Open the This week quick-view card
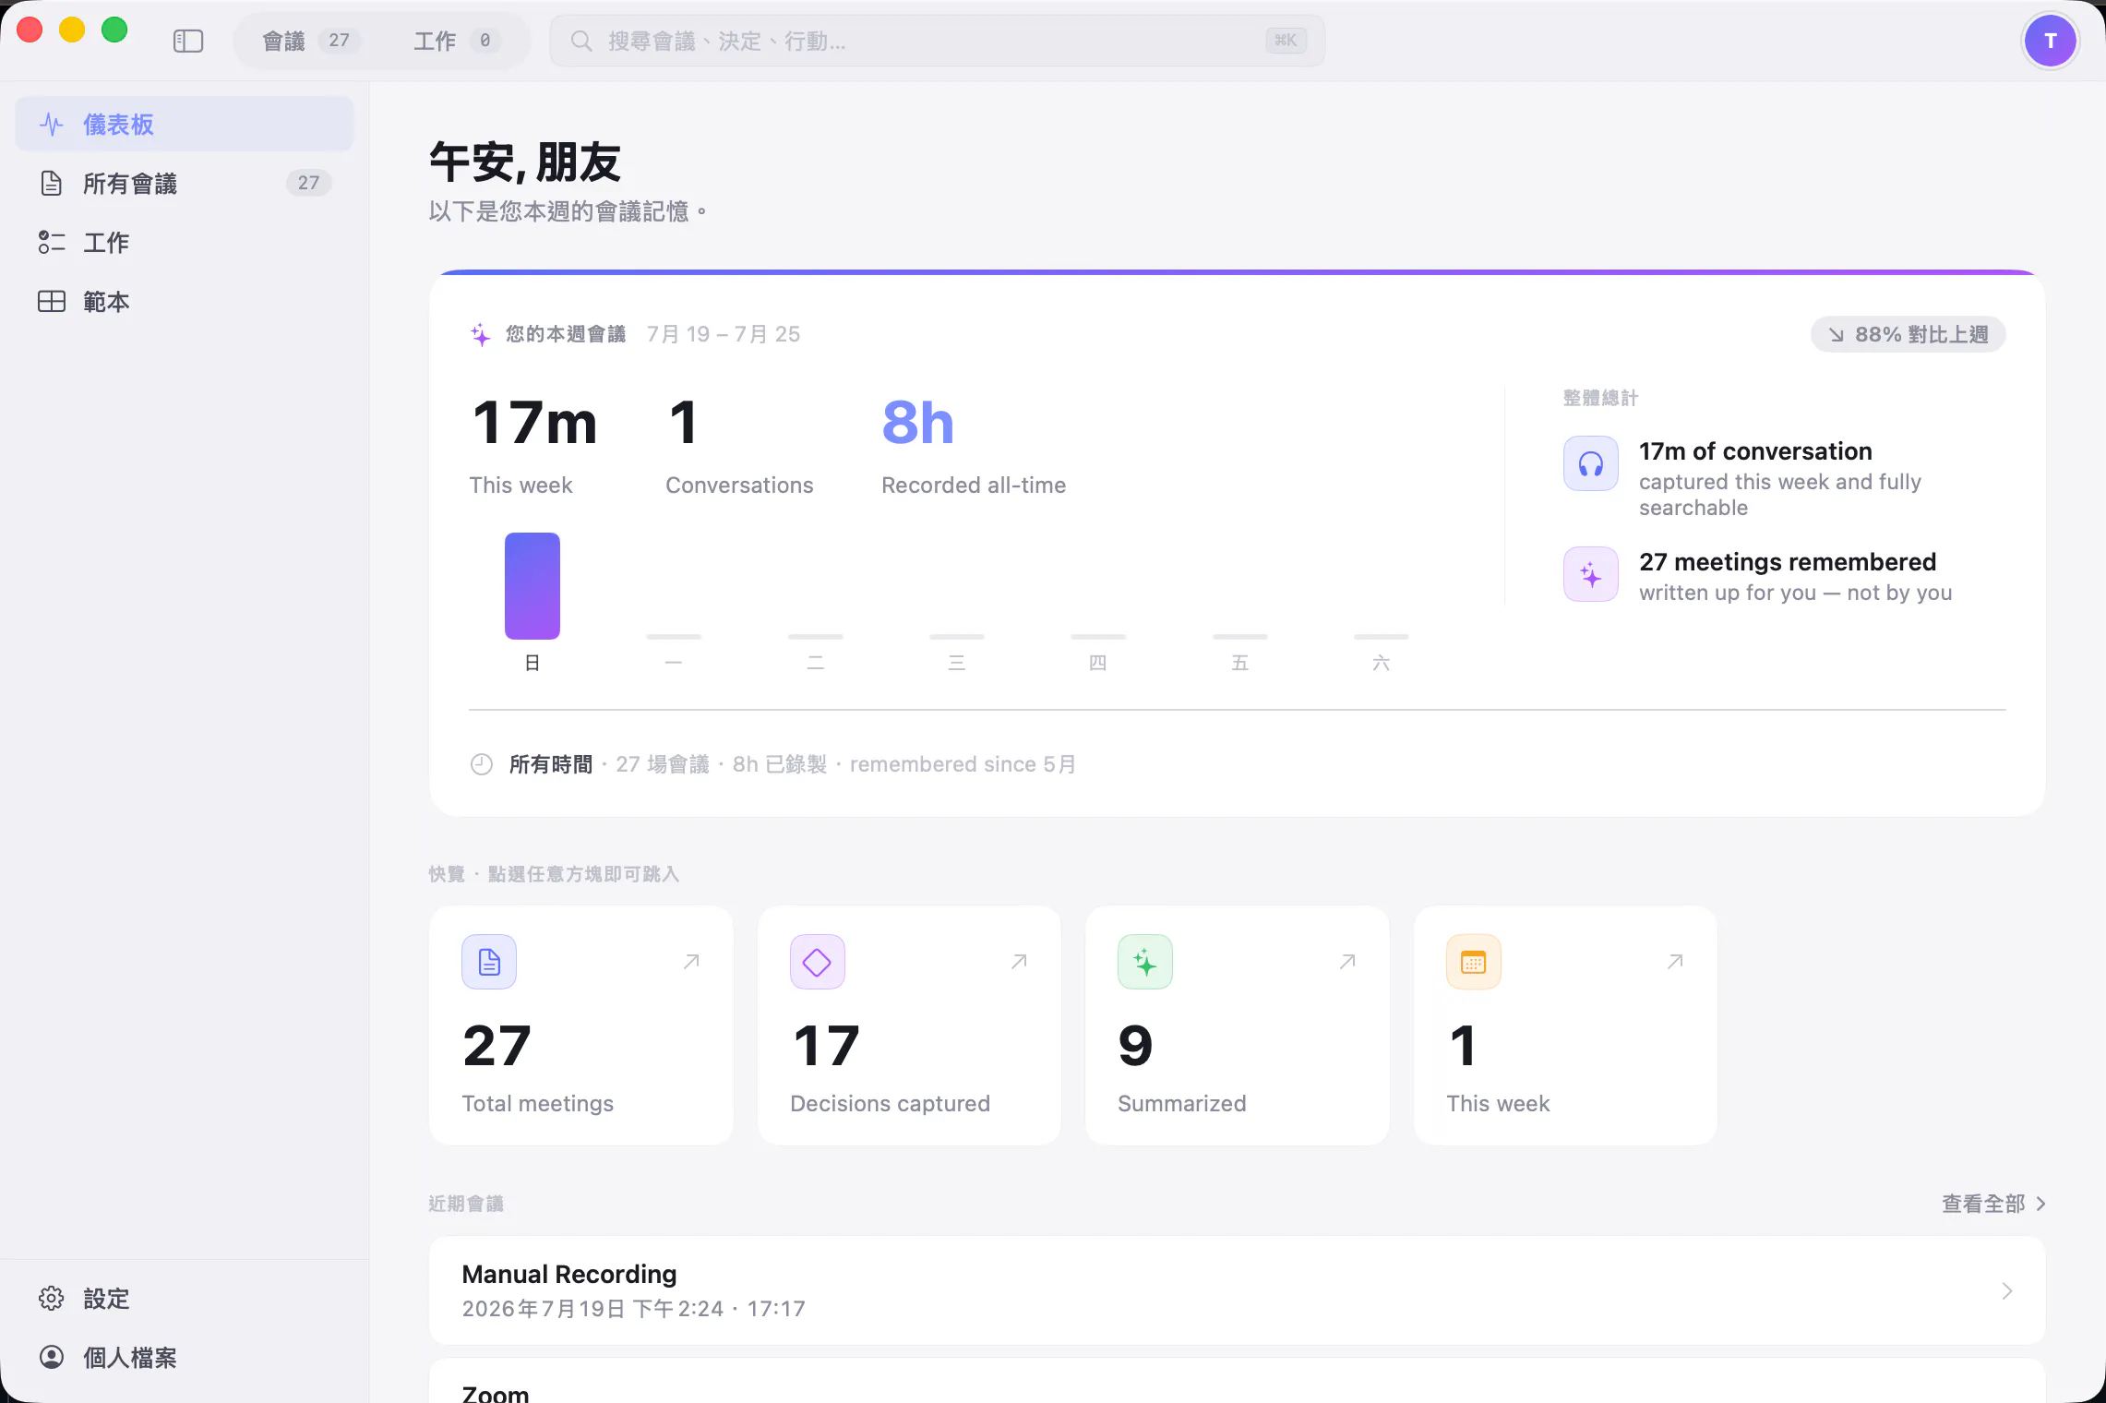 [x=1565, y=1025]
